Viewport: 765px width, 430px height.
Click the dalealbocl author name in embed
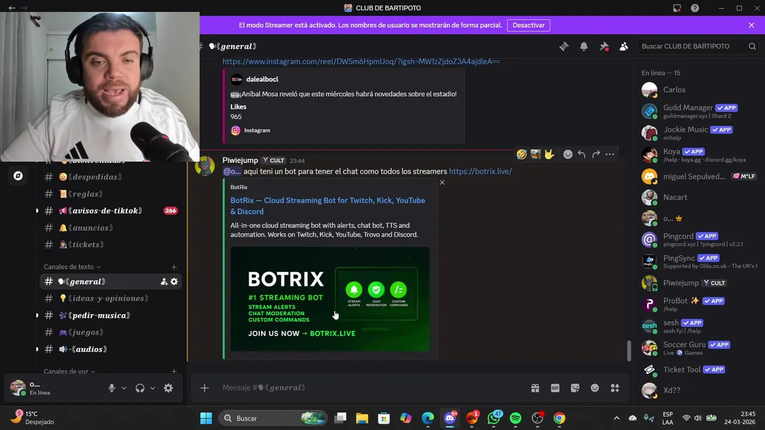[262, 79]
